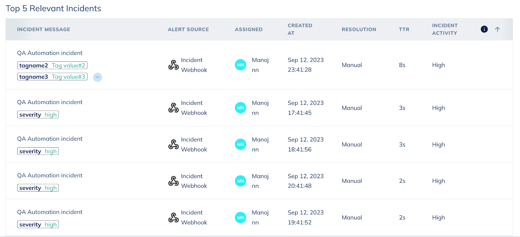
Task: Click MN avatar on the 23:41:28 row
Action: tap(240, 65)
